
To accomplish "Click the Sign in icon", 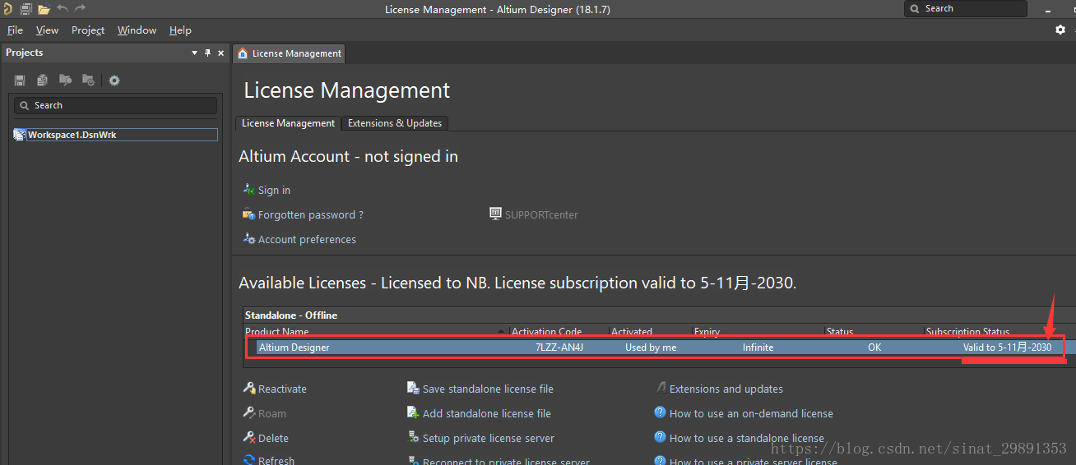I will 248,190.
